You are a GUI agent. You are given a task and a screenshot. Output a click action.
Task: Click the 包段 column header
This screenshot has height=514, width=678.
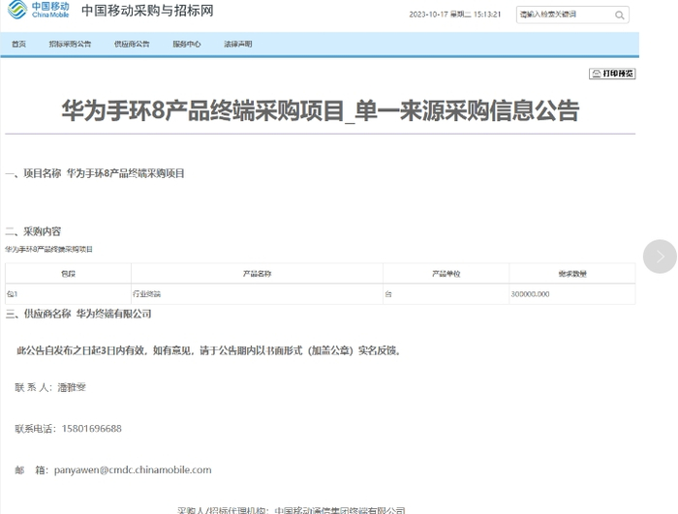(x=69, y=274)
